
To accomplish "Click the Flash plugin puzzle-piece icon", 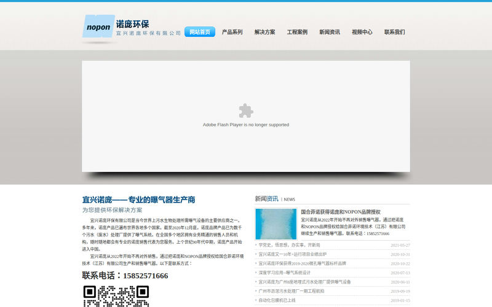I will click(245, 111).
